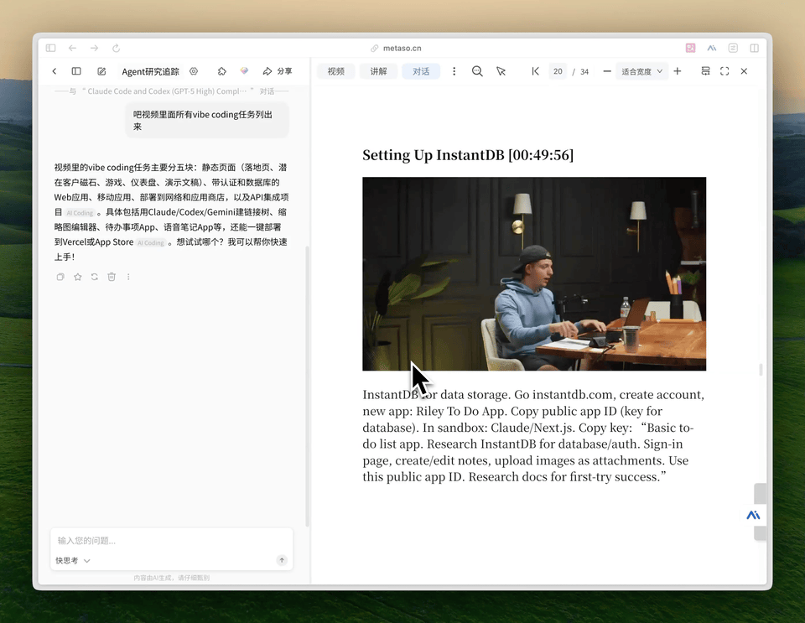The height and width of the screenshot is (623, 805).
Task: Regenerate the AI response
Action: [x=94, y=277]
